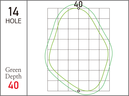Click the empty area below HOLE label

[13, 45]
